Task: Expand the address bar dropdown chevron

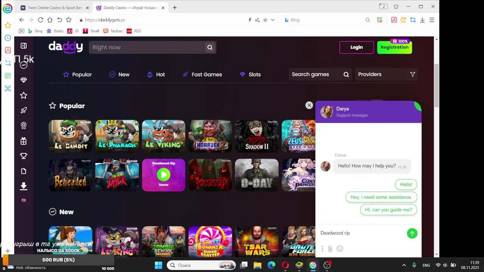Action: pos(273,20)
